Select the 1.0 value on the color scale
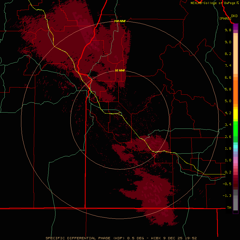This screenshot has width=240, height=240. 228,160
